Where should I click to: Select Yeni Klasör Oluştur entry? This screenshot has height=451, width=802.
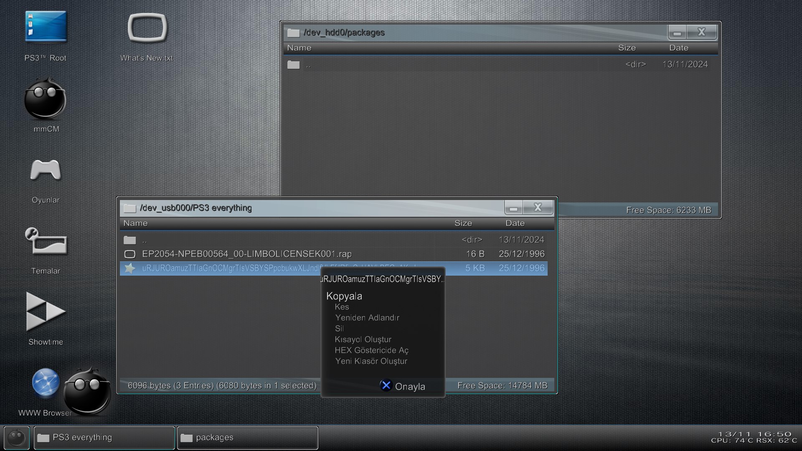(371, 361)
